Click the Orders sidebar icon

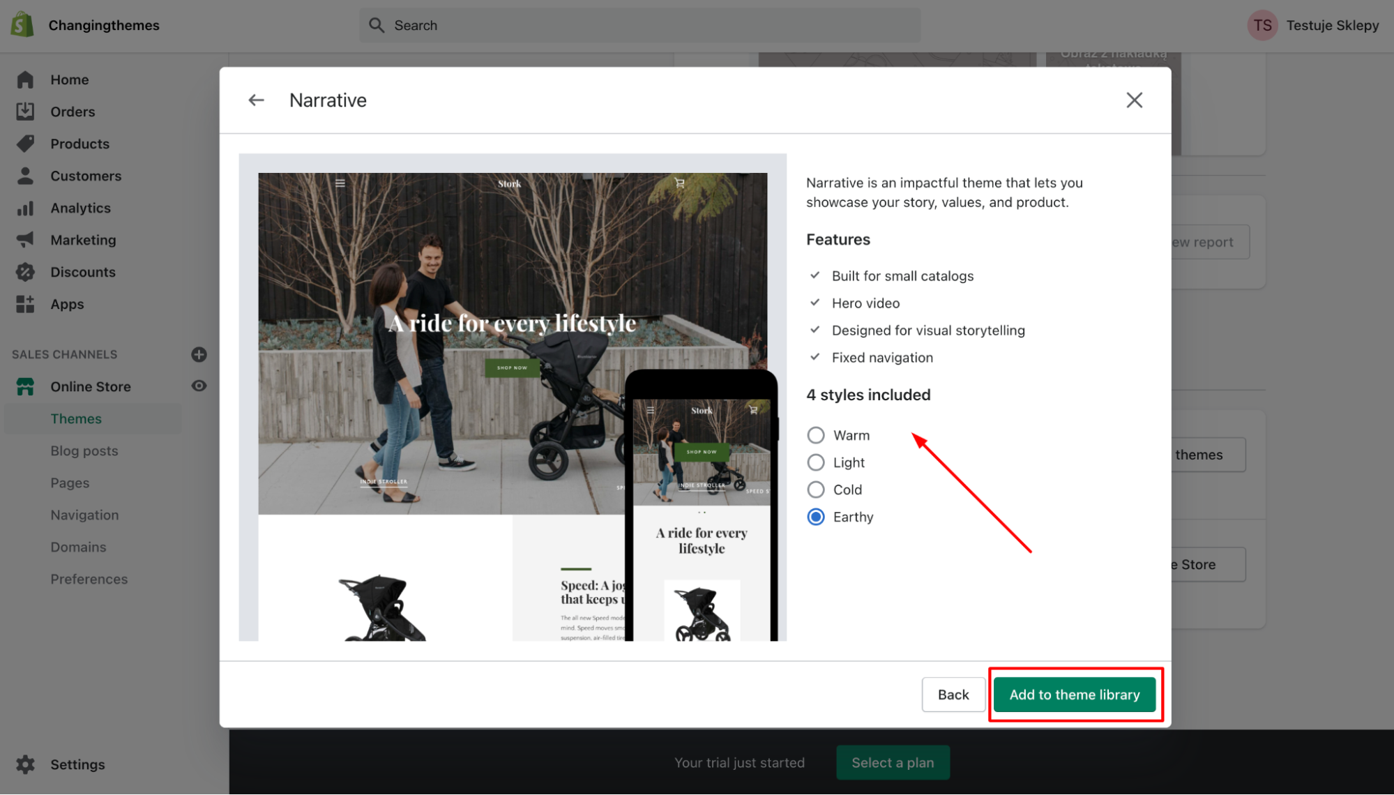(25, 111)
